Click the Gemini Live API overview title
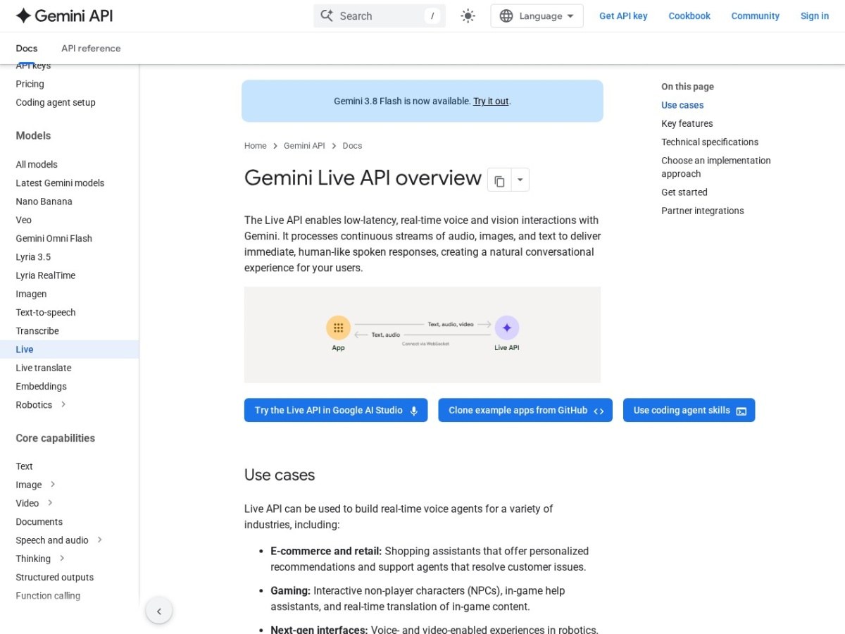The width and height of the screenshot is (845, 634). (x=363, y=178)
